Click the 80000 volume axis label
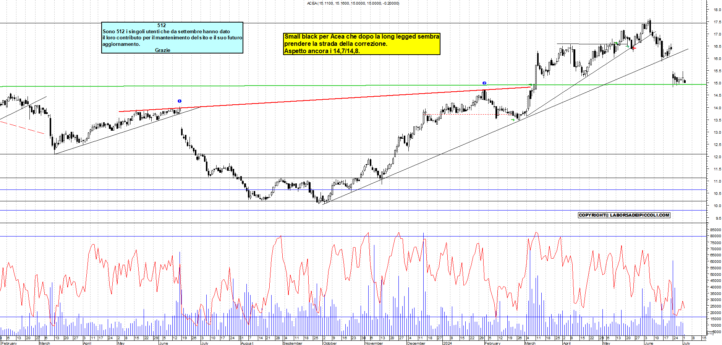This screenshot has width=722, height=345. [x=716, y=236]
